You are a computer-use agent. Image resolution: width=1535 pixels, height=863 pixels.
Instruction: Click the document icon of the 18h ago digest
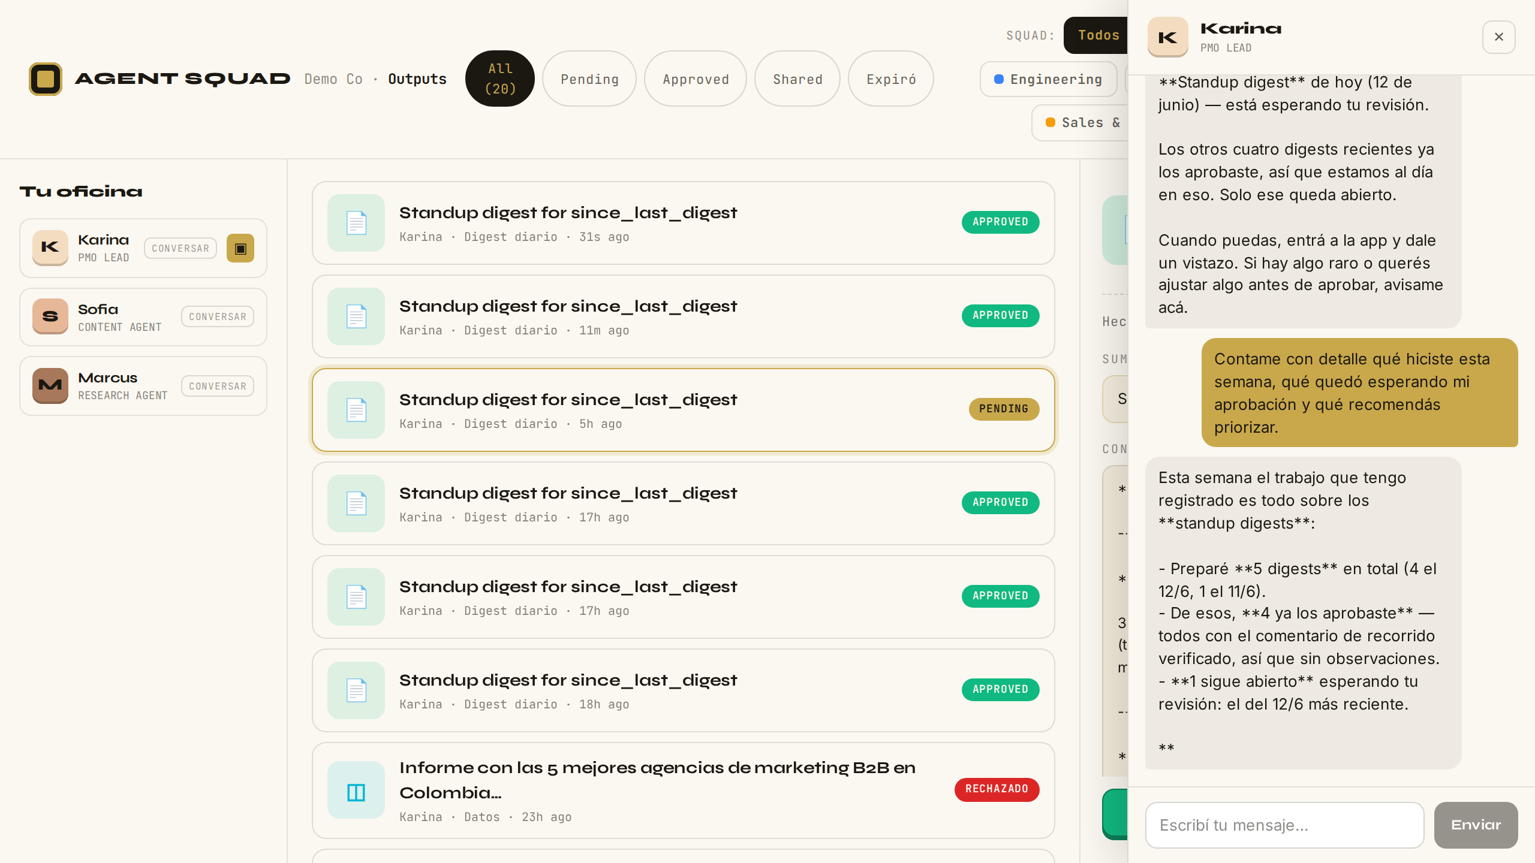click(356, 690)
